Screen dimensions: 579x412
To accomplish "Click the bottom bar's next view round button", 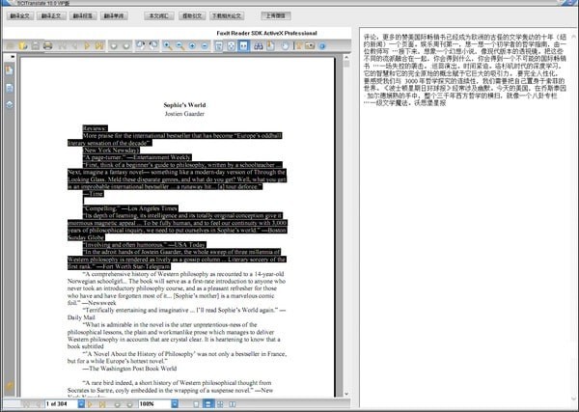I will [x=129, y=404].
